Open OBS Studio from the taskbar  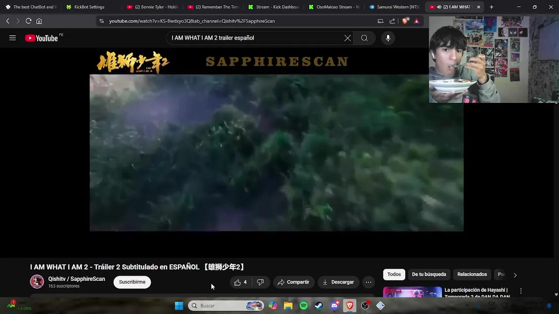click(365, 306)
